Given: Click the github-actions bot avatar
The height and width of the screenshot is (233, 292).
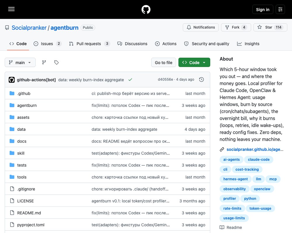Looking at the screenshot, I should click(12, 80).
